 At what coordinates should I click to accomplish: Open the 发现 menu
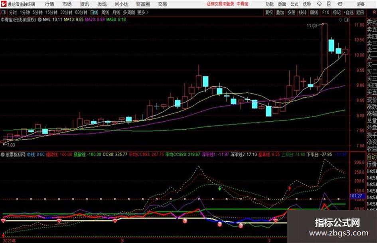[x=102, y=4]
